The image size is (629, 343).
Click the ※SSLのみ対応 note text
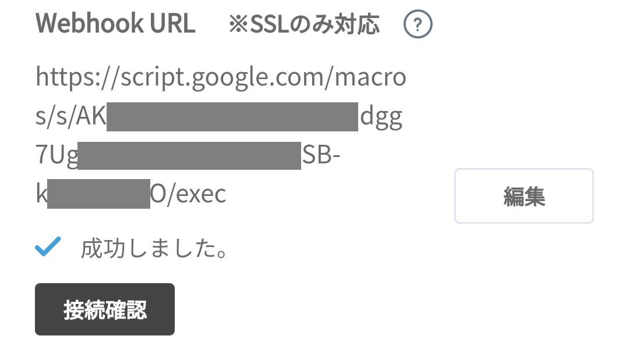click(x=304, y=24)
